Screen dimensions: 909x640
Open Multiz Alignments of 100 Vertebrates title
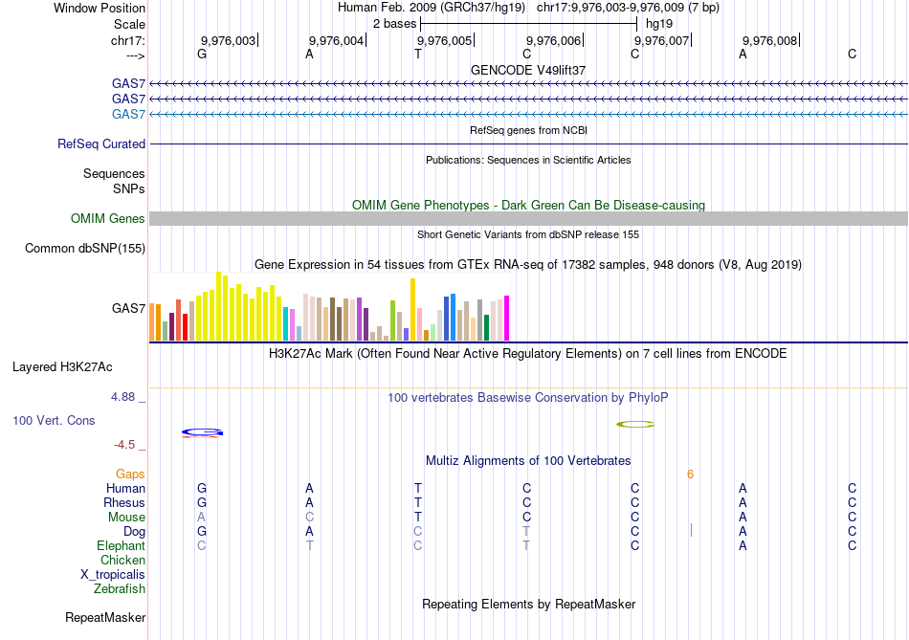pyautogui.click(x=528, y=461)
